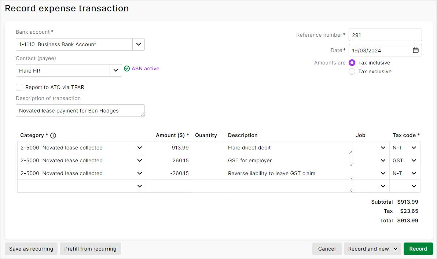Expand category dropdown on GST for employer row
This screenshot has height=259, width=437.
click(140, 160)
